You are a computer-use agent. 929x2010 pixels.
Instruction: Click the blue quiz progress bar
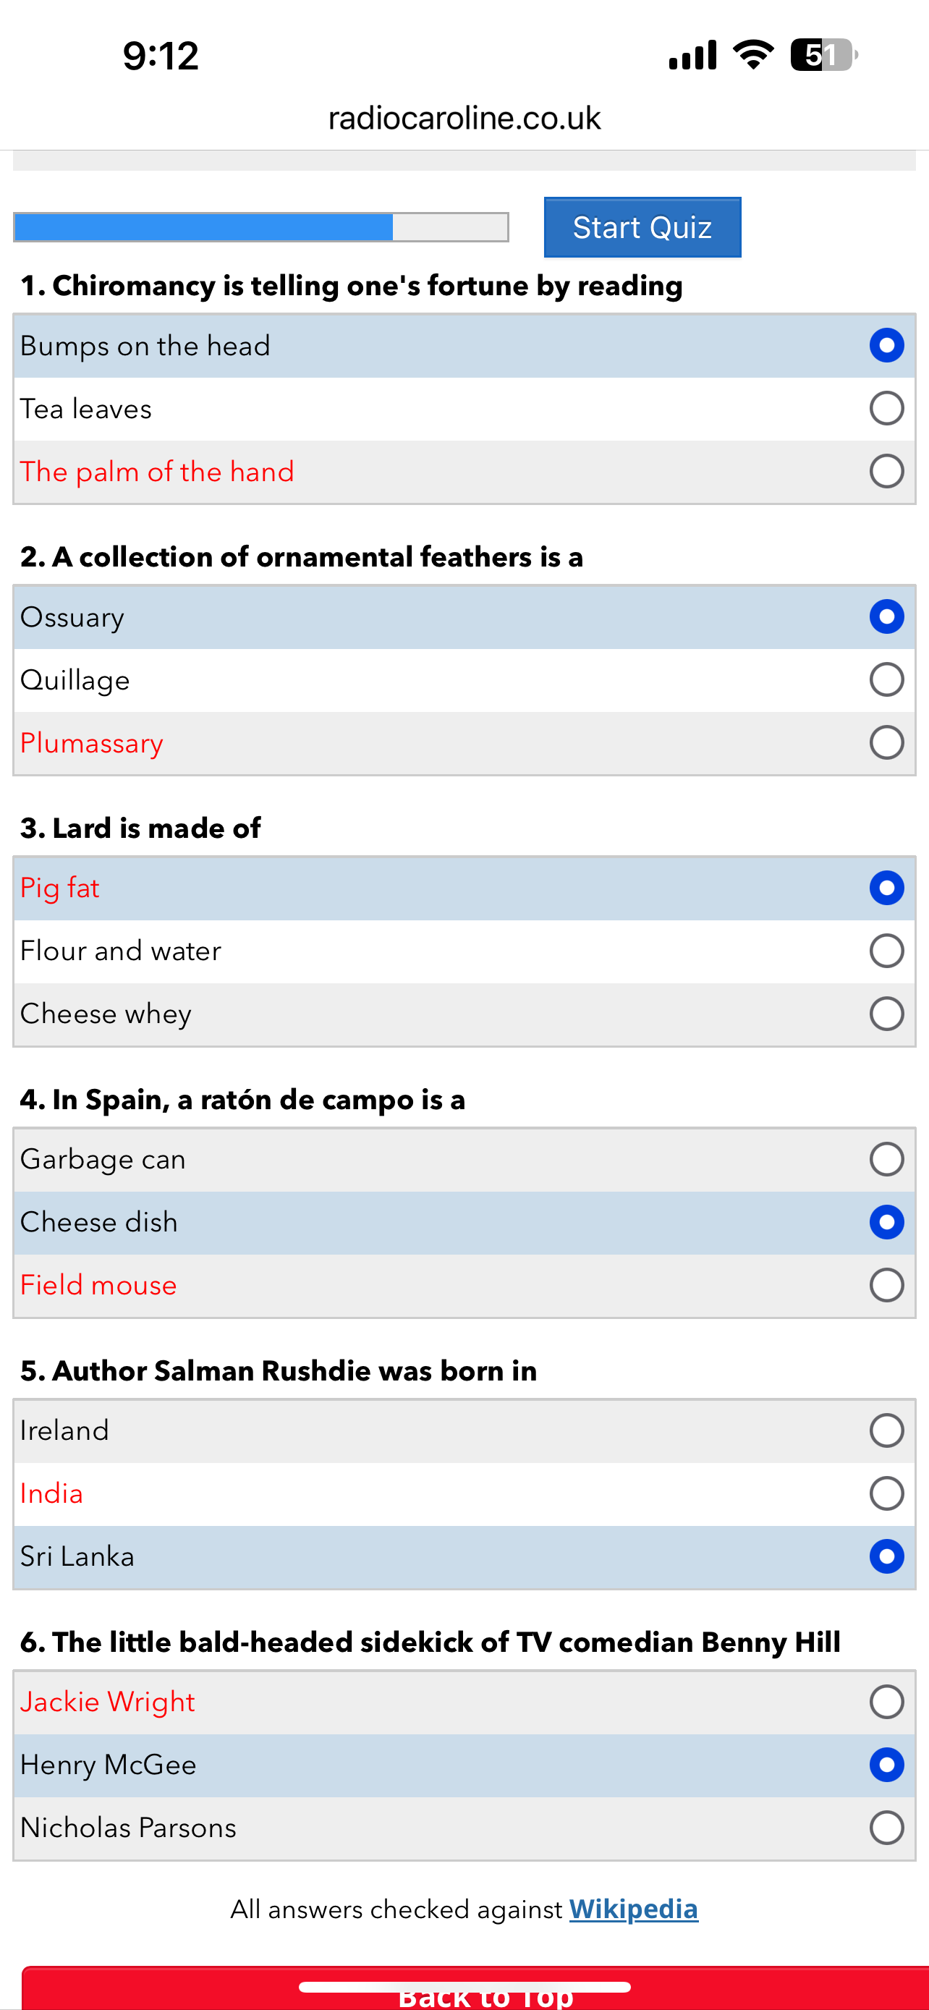(x=261, y=227)
